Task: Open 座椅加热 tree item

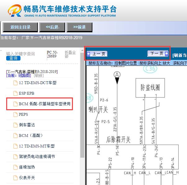Action: (27, 167)
